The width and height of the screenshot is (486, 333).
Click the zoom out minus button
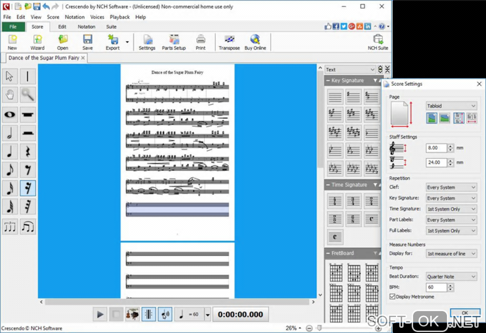tap(309, 328)
